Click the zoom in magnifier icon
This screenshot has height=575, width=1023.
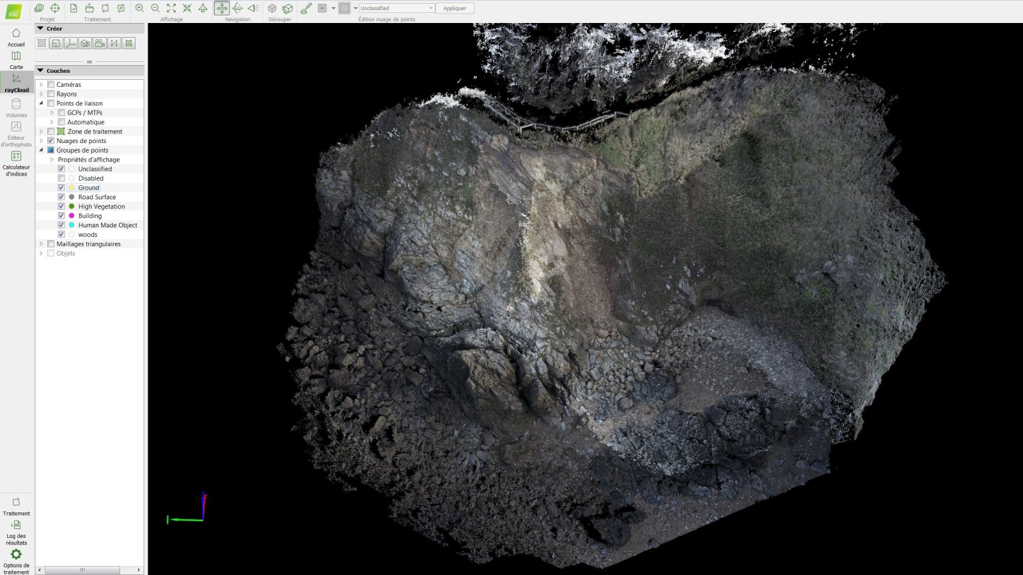click(x=139, y=8)
